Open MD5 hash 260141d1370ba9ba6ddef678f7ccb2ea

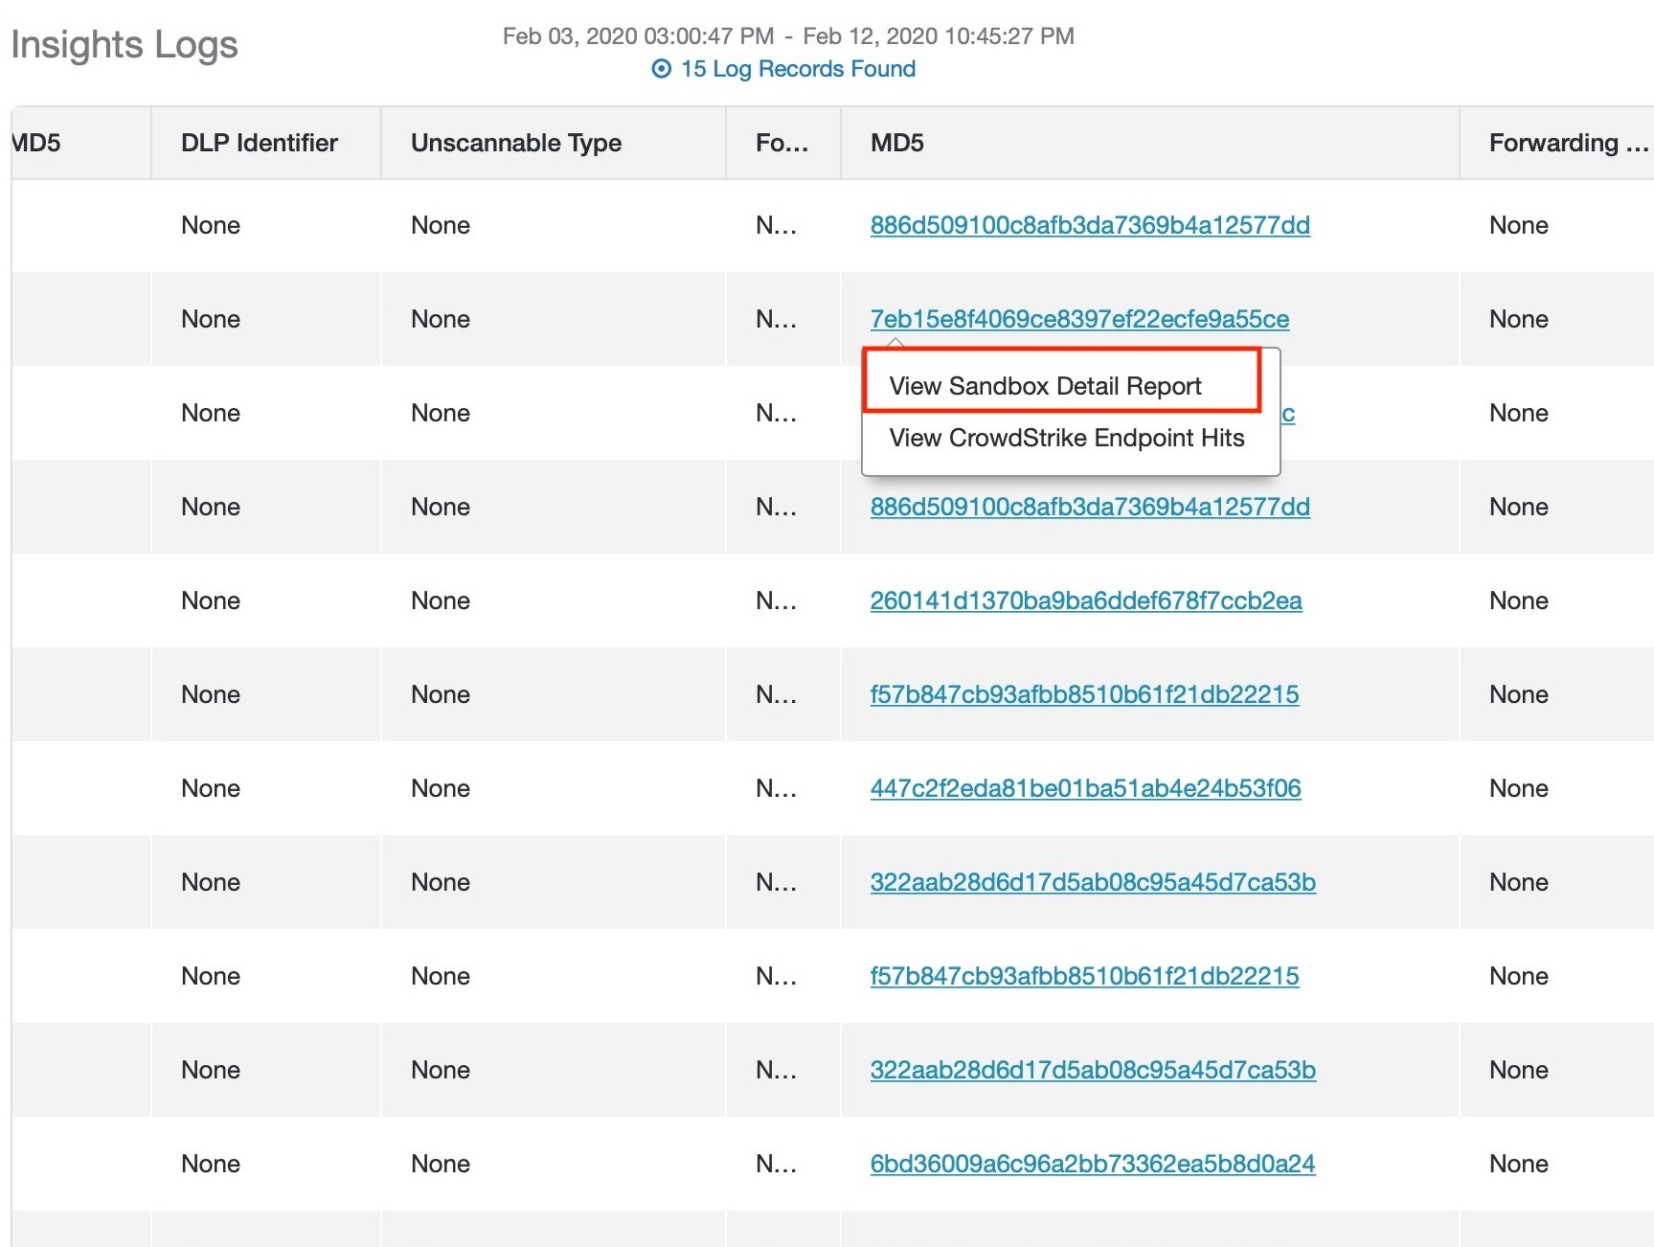1086,601
